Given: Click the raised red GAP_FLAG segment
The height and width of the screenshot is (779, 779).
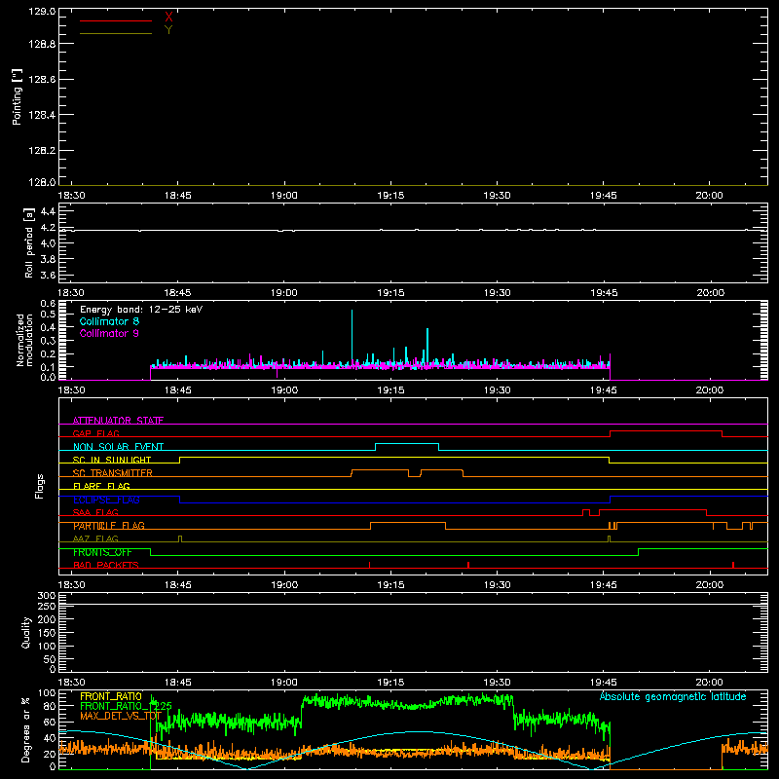Looking at the screenshot, I should pyautogui.click(x=666, y=431).
